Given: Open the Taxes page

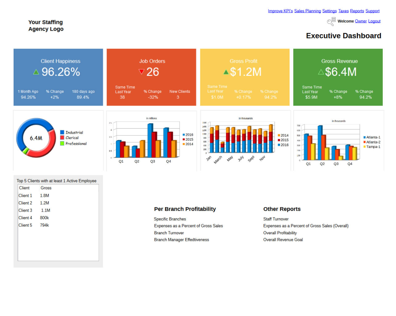Looking at the screenshot, I should tap(344, 11).
